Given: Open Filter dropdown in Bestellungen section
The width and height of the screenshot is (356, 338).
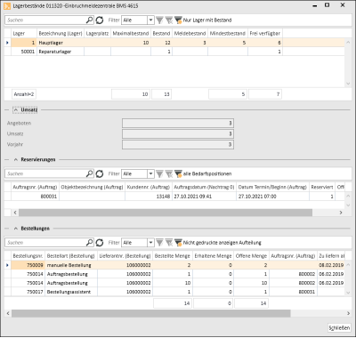Looking at the screenshot, I should (150, 243).
